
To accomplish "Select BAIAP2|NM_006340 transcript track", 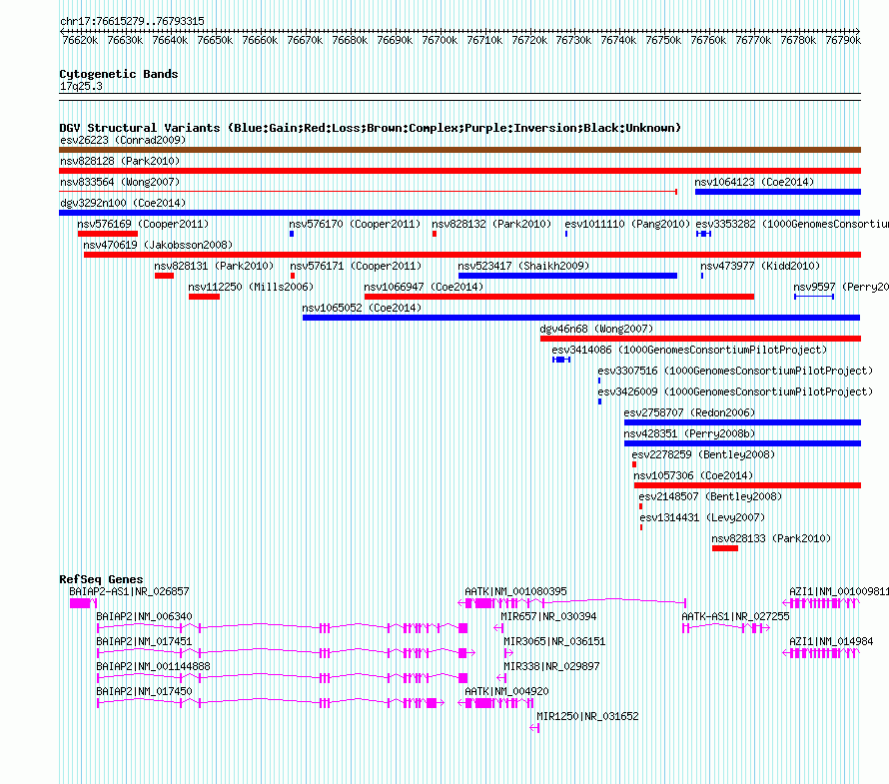I will 283,627.
